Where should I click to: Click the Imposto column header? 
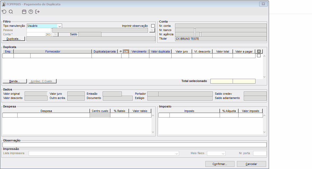189,111
